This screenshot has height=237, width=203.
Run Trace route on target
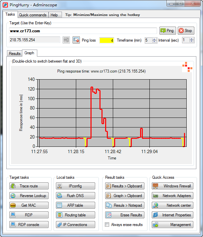tap(29, 186)
